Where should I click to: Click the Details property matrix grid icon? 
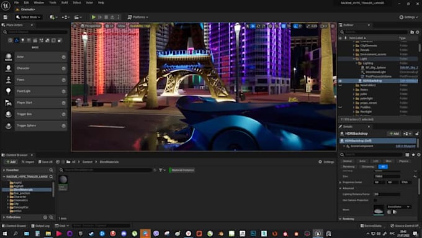407,155
